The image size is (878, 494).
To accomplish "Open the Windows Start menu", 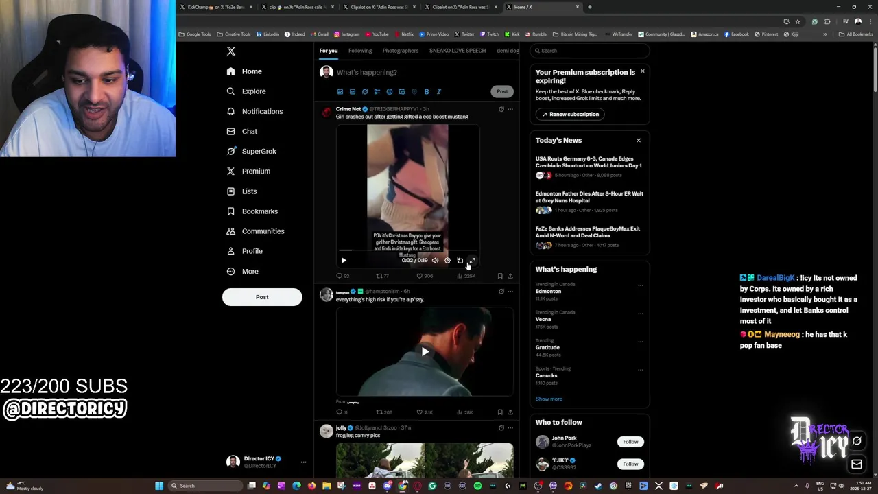I will point(159,486).
